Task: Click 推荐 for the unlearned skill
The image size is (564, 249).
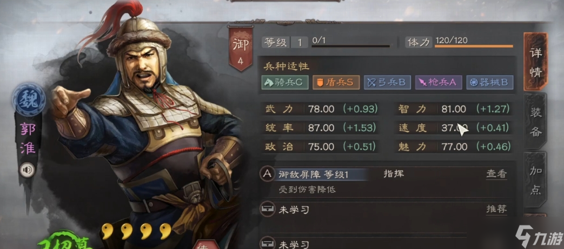Action: point(496,210)
